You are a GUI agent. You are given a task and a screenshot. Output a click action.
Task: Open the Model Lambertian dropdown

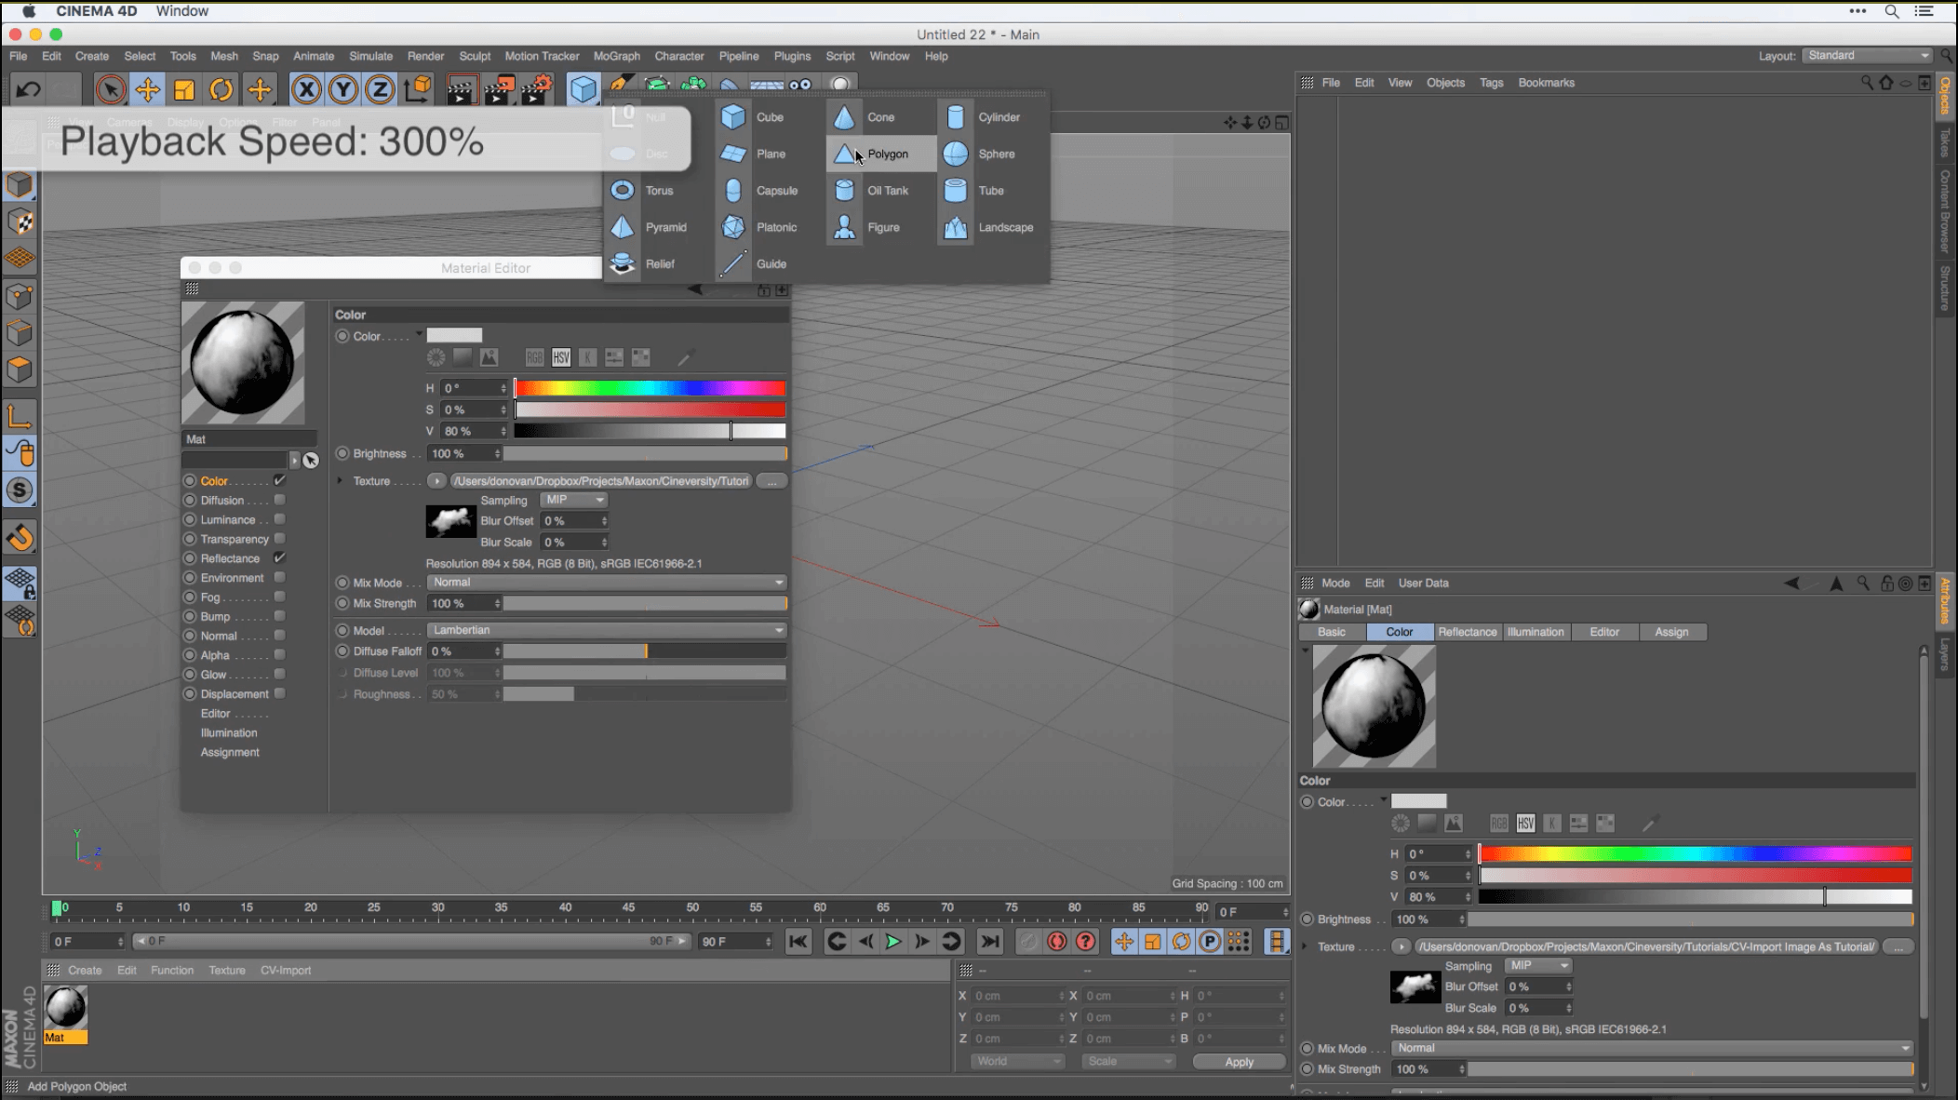tap(607, 630)
